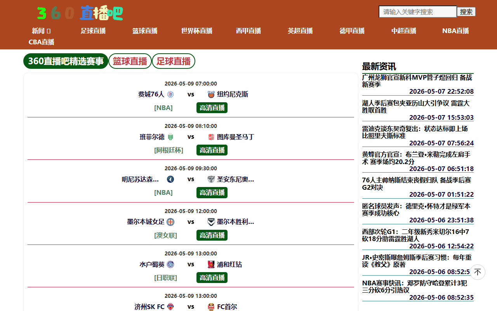This screenshot has height=311, width=497.
Task: Click the 墨尔本城女足 team crest
Action: [x=170, y=222]
